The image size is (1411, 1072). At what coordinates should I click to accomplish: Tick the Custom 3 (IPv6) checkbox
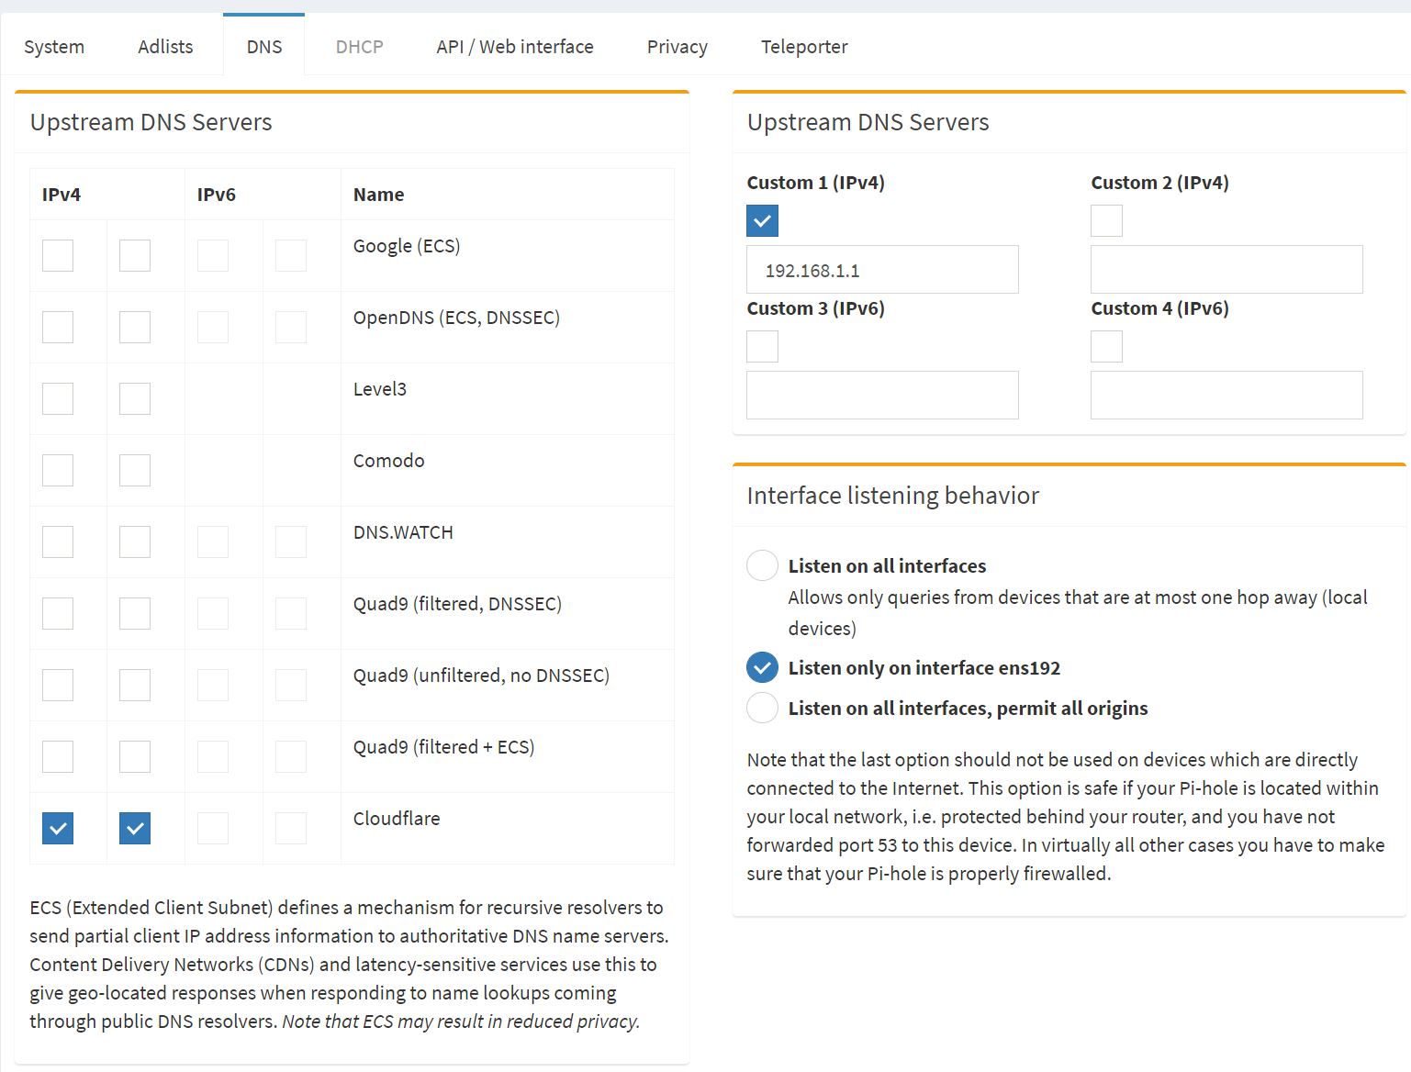tap(762, 346)
